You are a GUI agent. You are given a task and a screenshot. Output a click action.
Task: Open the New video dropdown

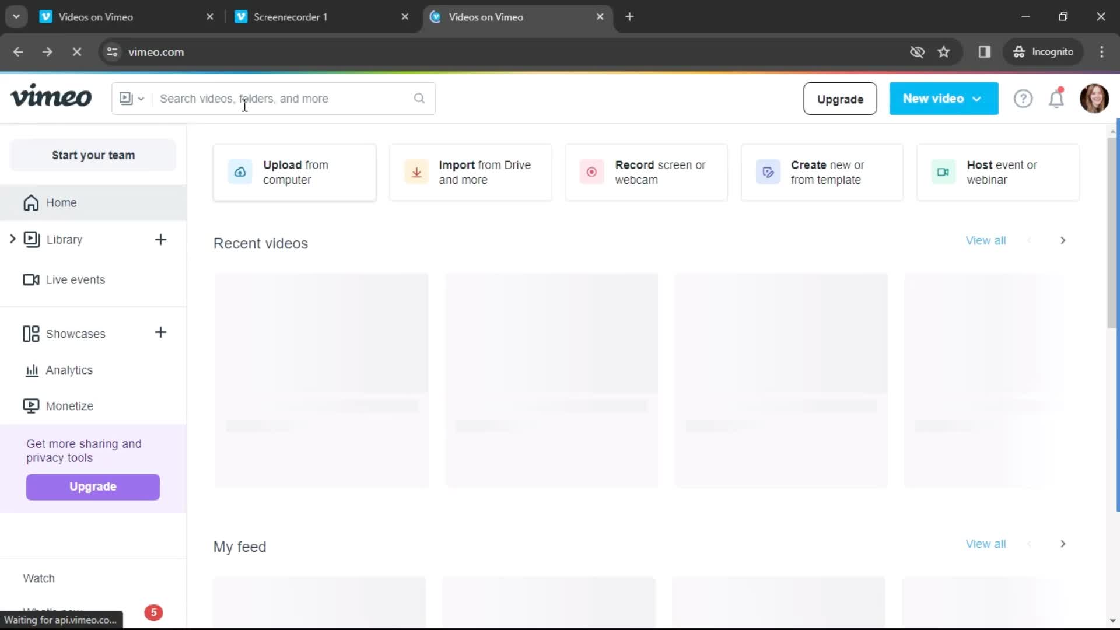point(943,99)
